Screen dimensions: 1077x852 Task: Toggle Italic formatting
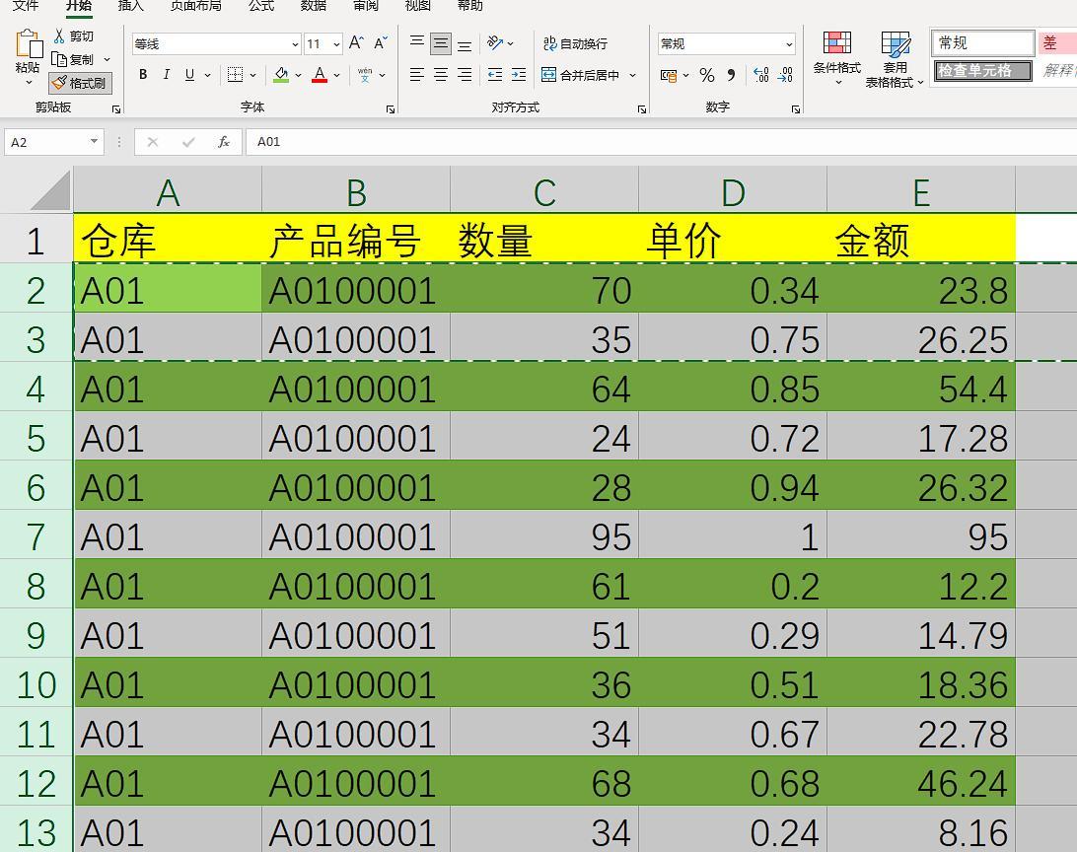coord(167,75)
